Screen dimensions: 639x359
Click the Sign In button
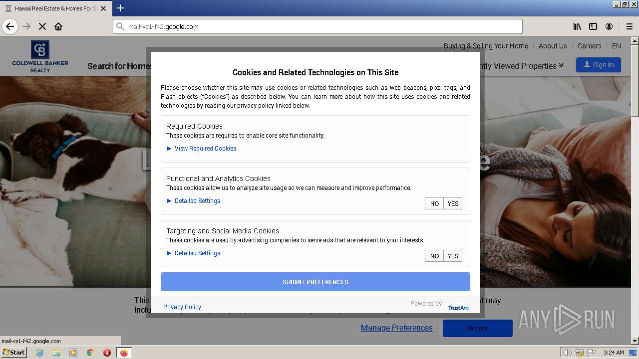[599, 65]
